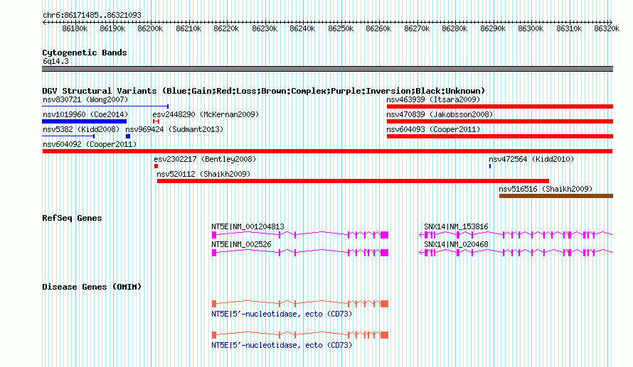Open the DGV Structural Variants track heading

pos(264,91)
